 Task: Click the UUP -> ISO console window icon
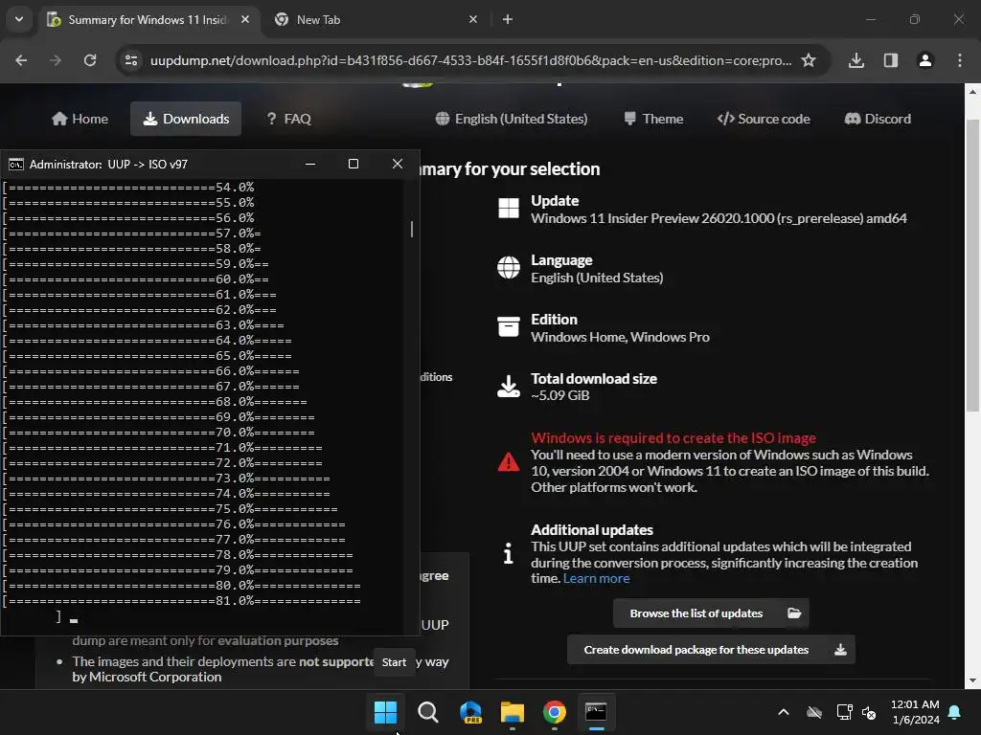[15, 165]
